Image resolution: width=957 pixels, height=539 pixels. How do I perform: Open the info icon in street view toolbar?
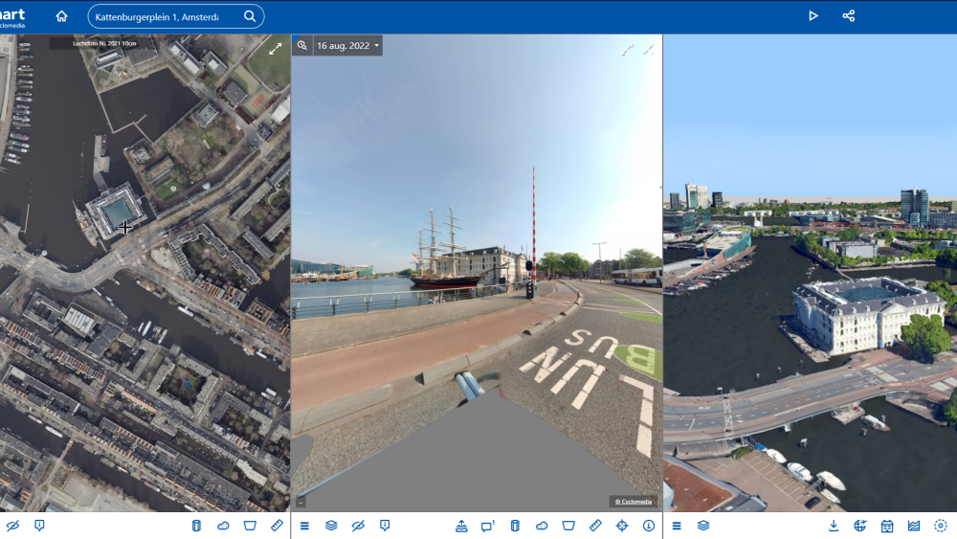pos(649,526)
